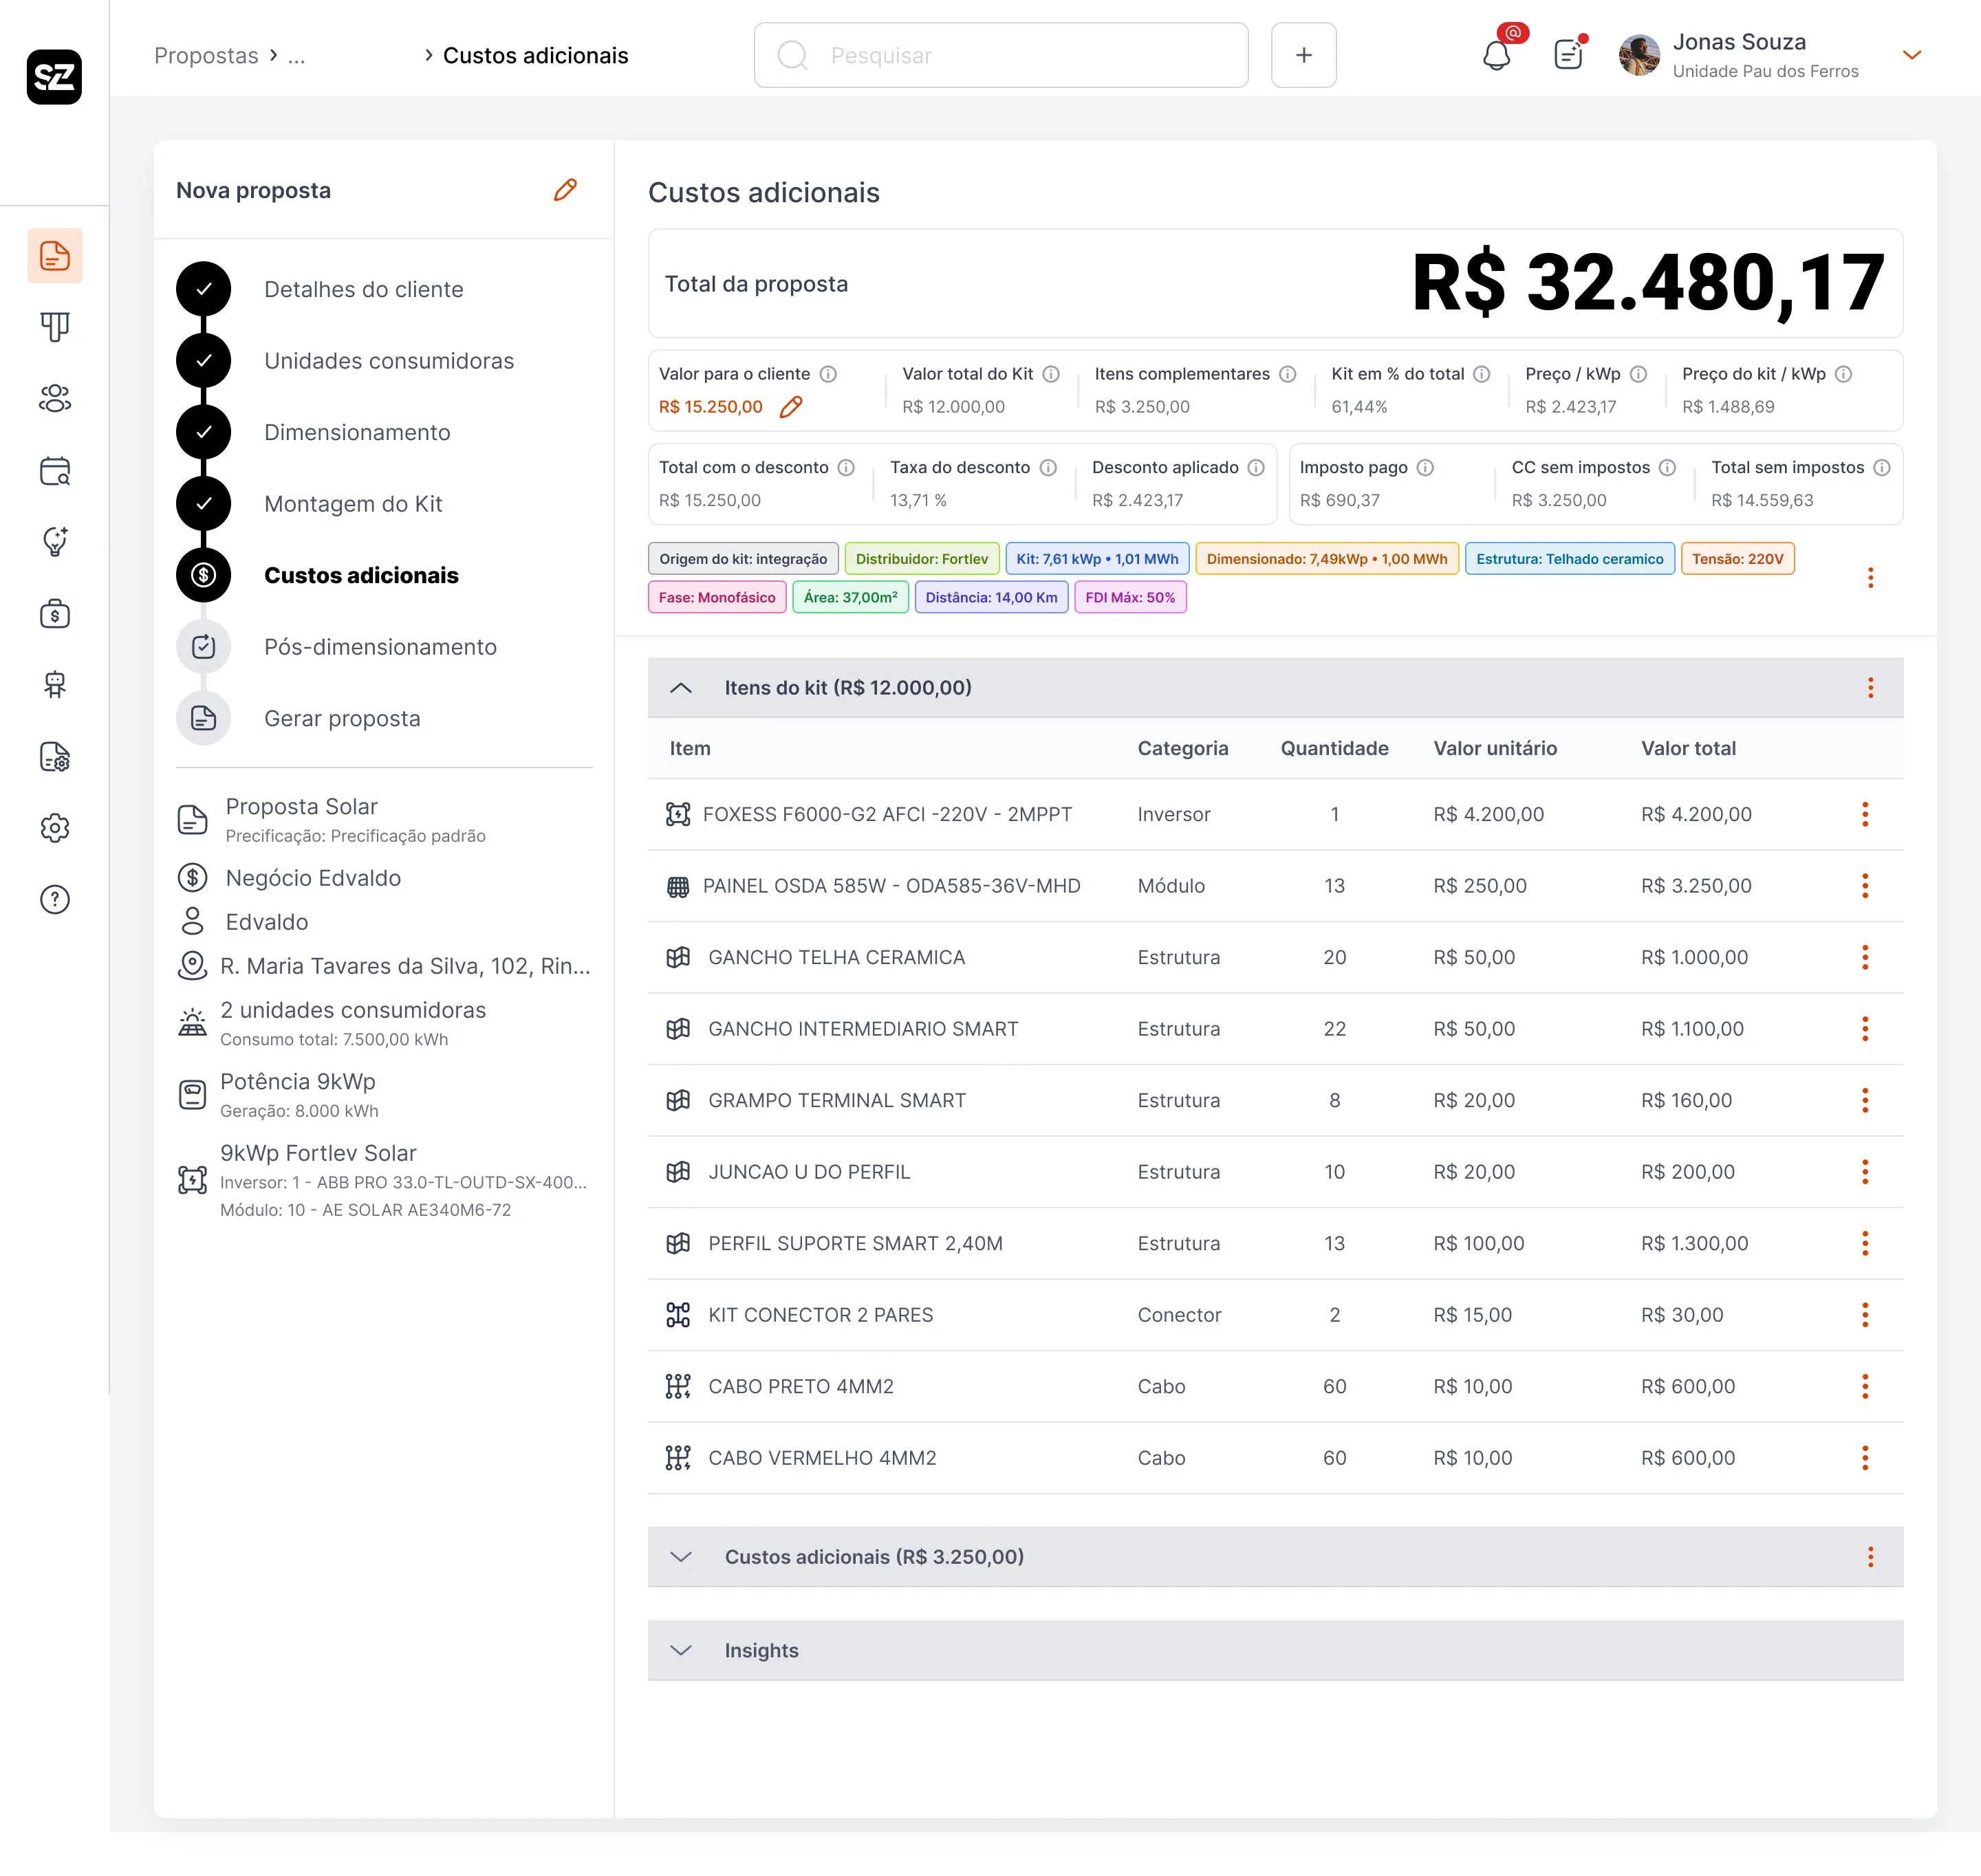Click the Valor total column header
The height and width of the screenshot is (1876, 1981).
click(x=1688, y=748)
